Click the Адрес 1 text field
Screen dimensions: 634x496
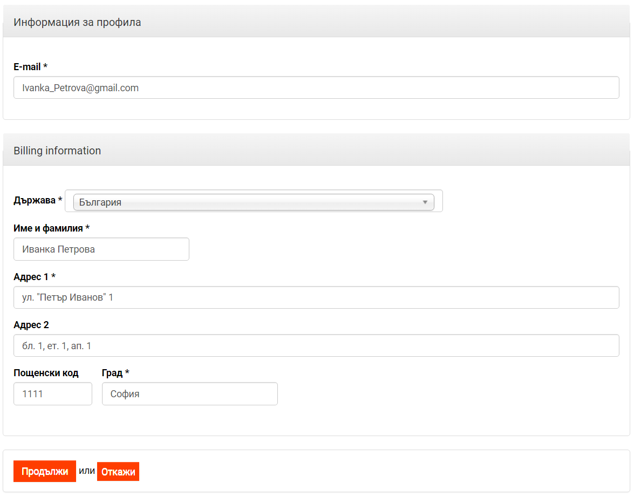pos(316,297)
